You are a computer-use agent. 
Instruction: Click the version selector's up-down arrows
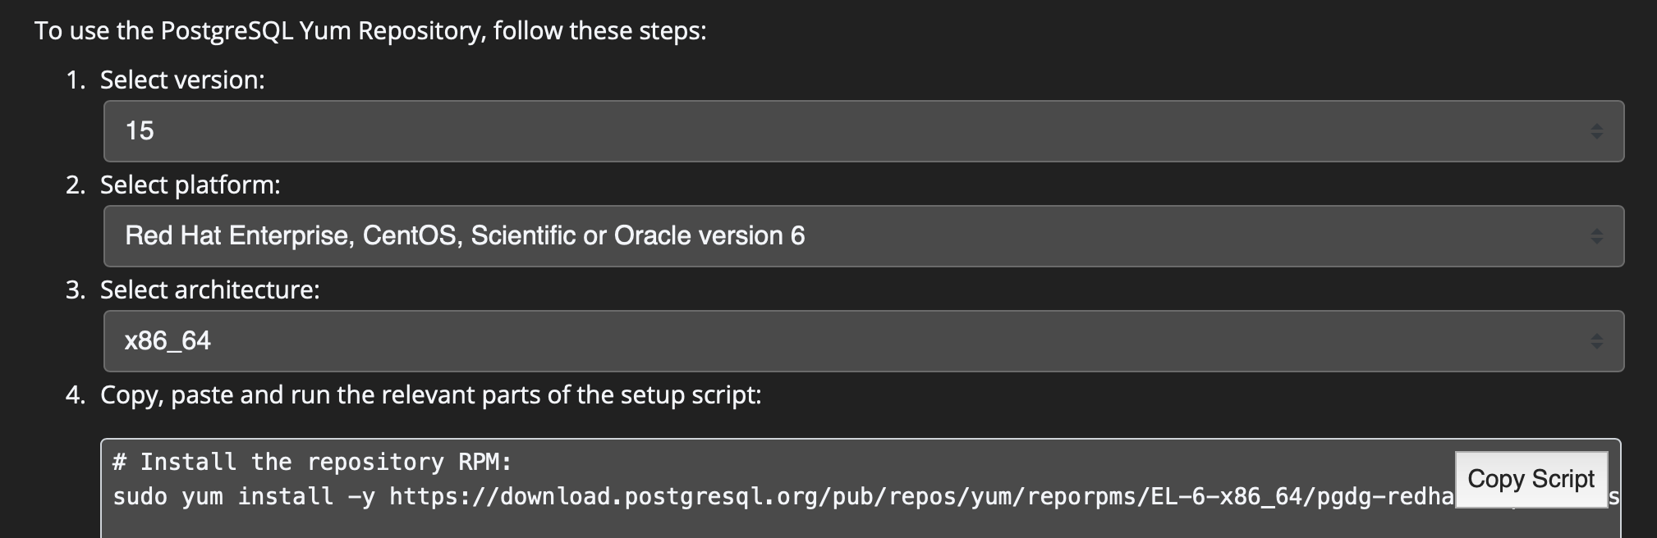pos(1595,131)
